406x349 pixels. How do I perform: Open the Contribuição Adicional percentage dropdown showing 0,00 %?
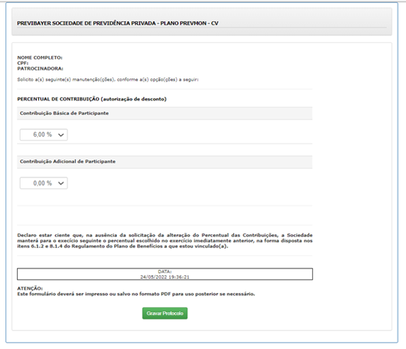tap(44, 183)
